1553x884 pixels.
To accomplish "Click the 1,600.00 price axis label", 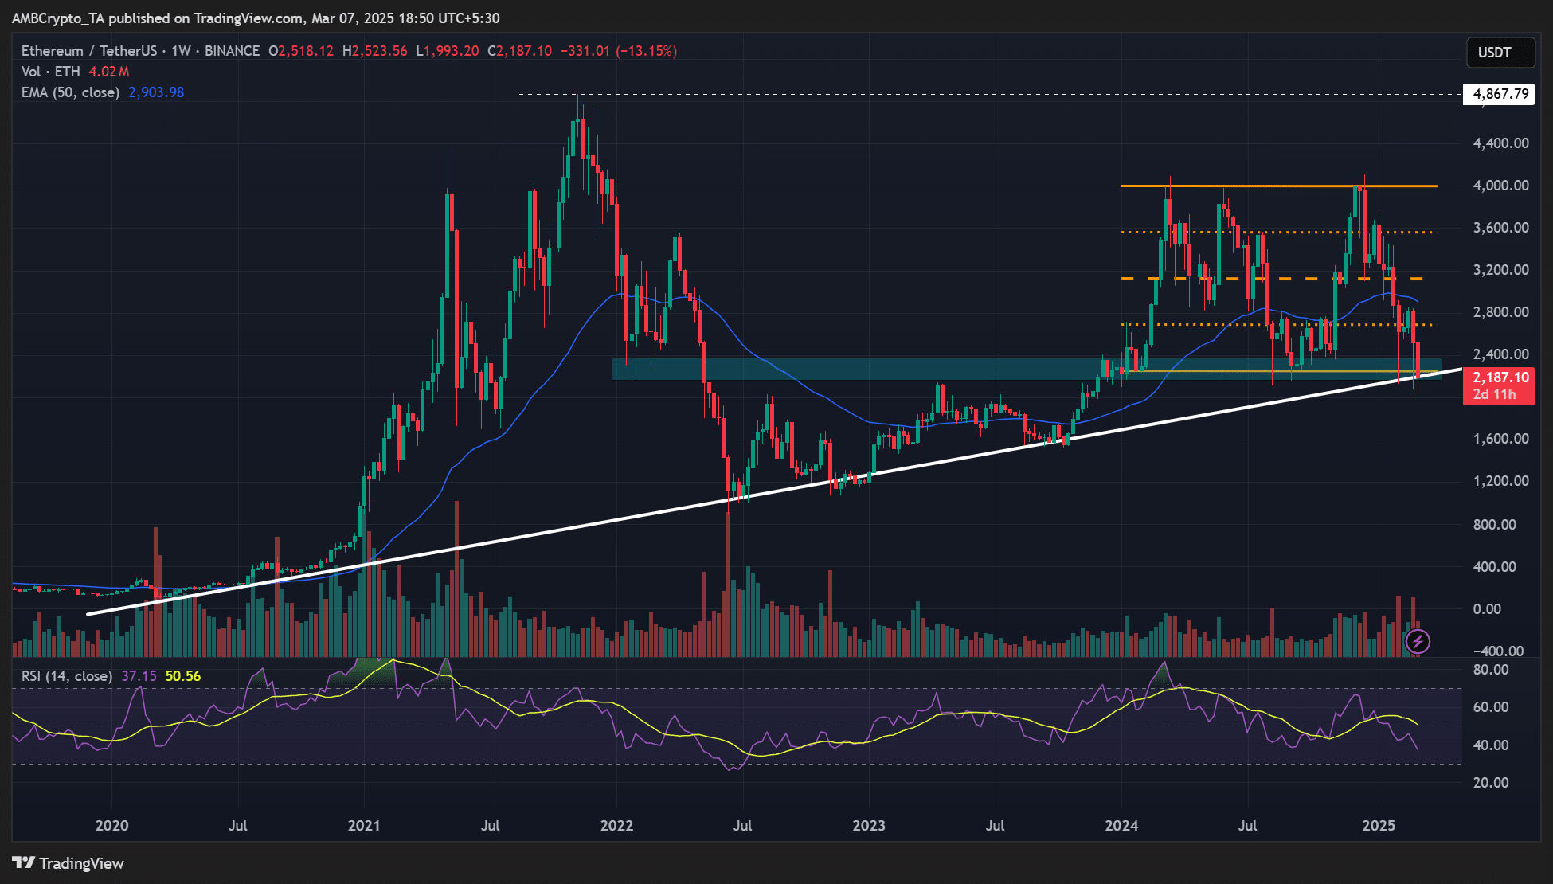I will (1500, 439).
